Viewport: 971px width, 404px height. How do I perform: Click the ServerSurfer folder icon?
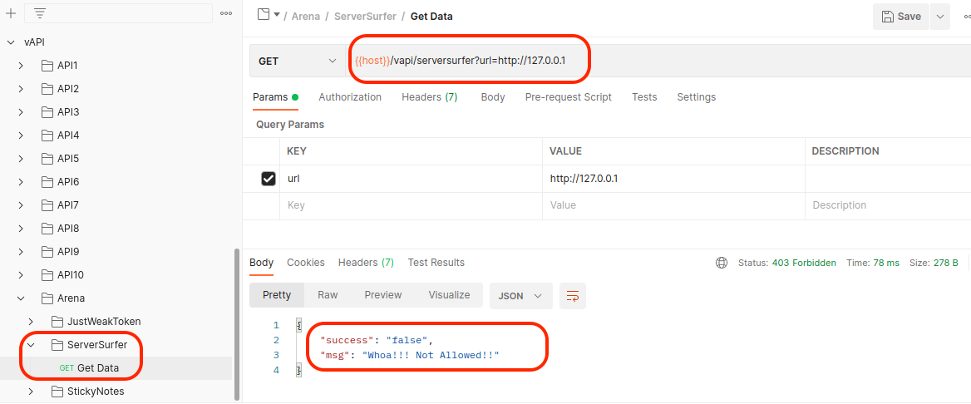point(57,345)
